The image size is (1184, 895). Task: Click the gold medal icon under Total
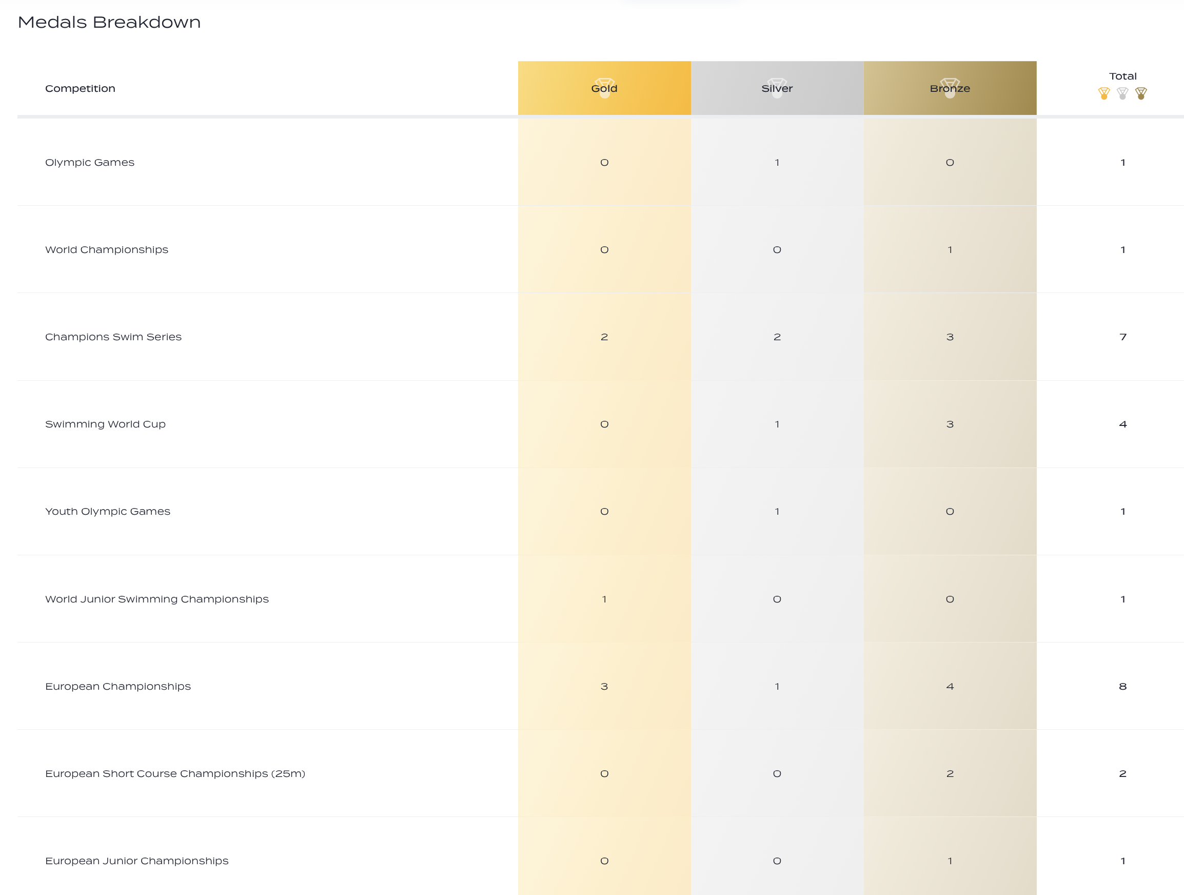[x=1103, y=94]
